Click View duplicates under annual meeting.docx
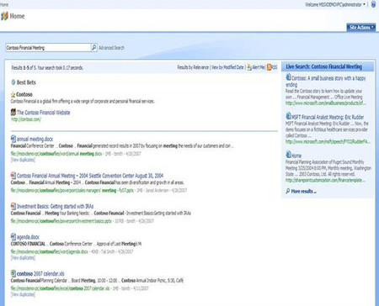Screen dimensions: 379x306 pyautogui.click(x=23, y=160)
